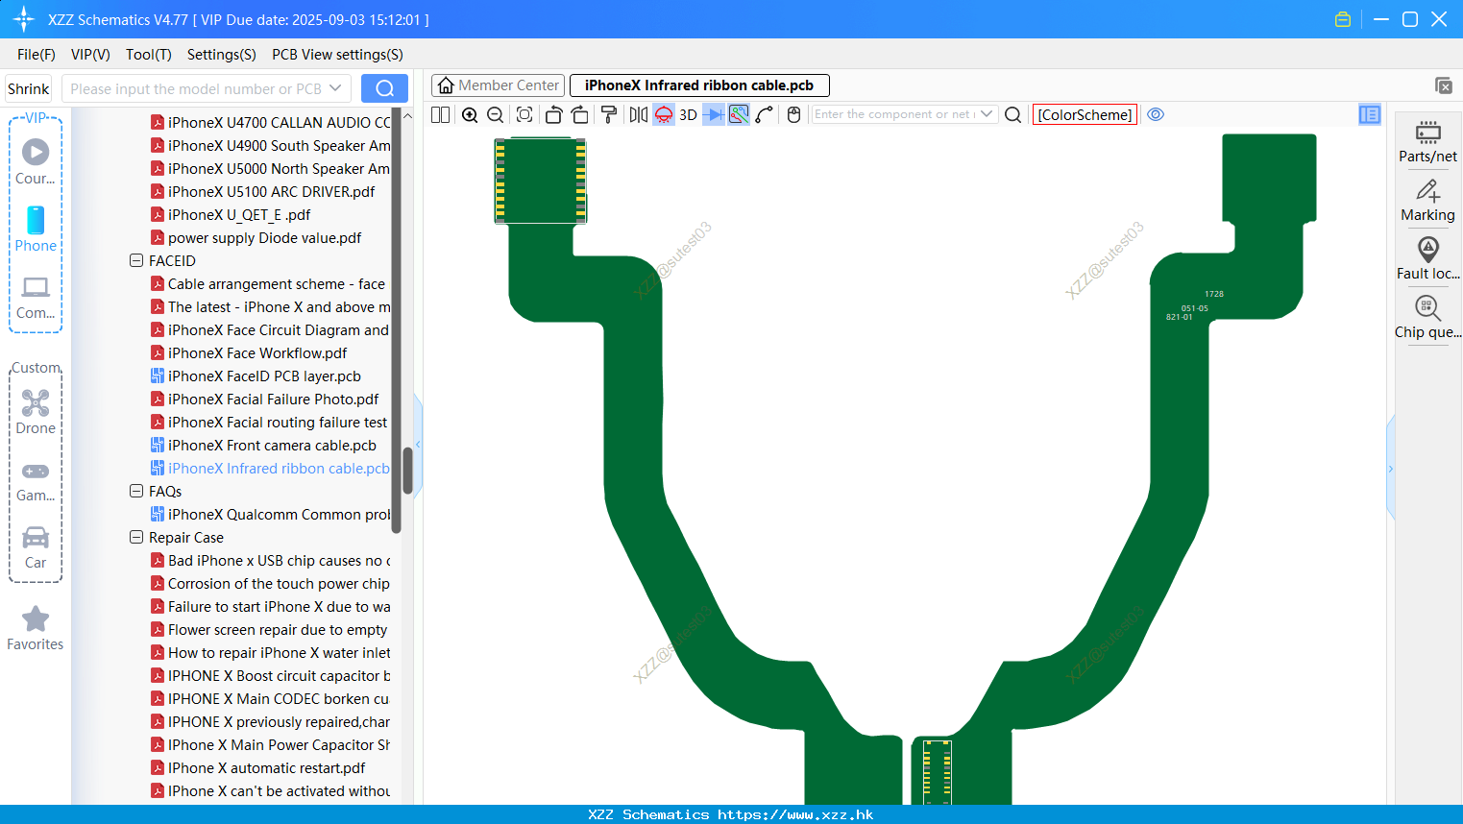
Task: Open the Courses section in VIP sidebar
Action: tap(36, 161)
